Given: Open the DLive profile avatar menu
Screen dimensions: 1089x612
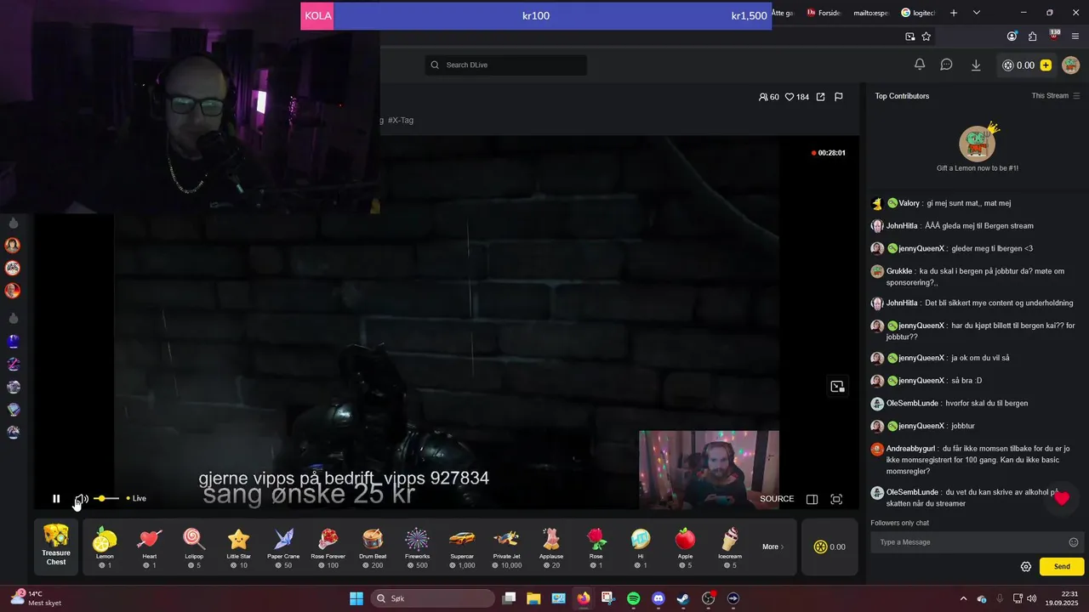Looking at the screenshot, I should pos(1071,65).
